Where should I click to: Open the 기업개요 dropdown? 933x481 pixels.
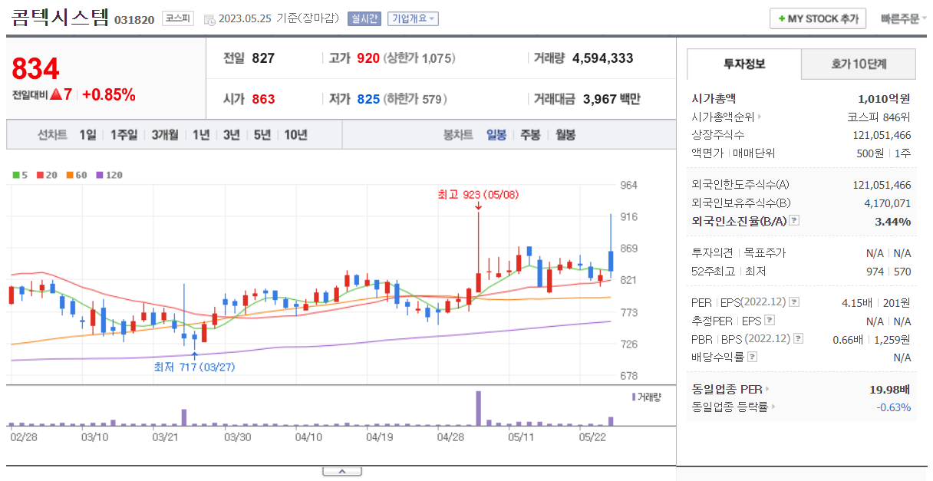click(x=414, y=18)
